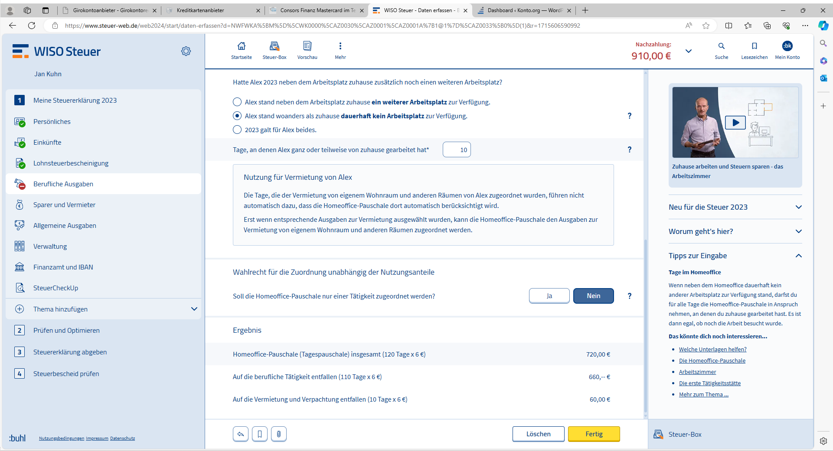Click the Suche magnifier icon
Viewport: 833px width, 451px height.
point(722,50)
